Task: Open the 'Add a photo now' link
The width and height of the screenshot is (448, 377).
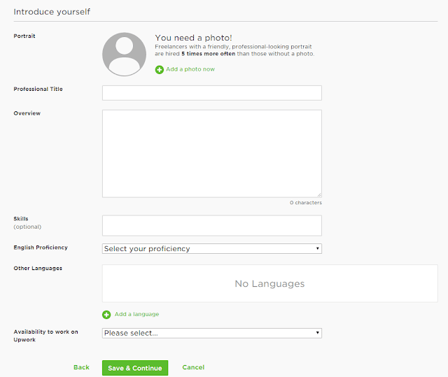Action: 190,69
